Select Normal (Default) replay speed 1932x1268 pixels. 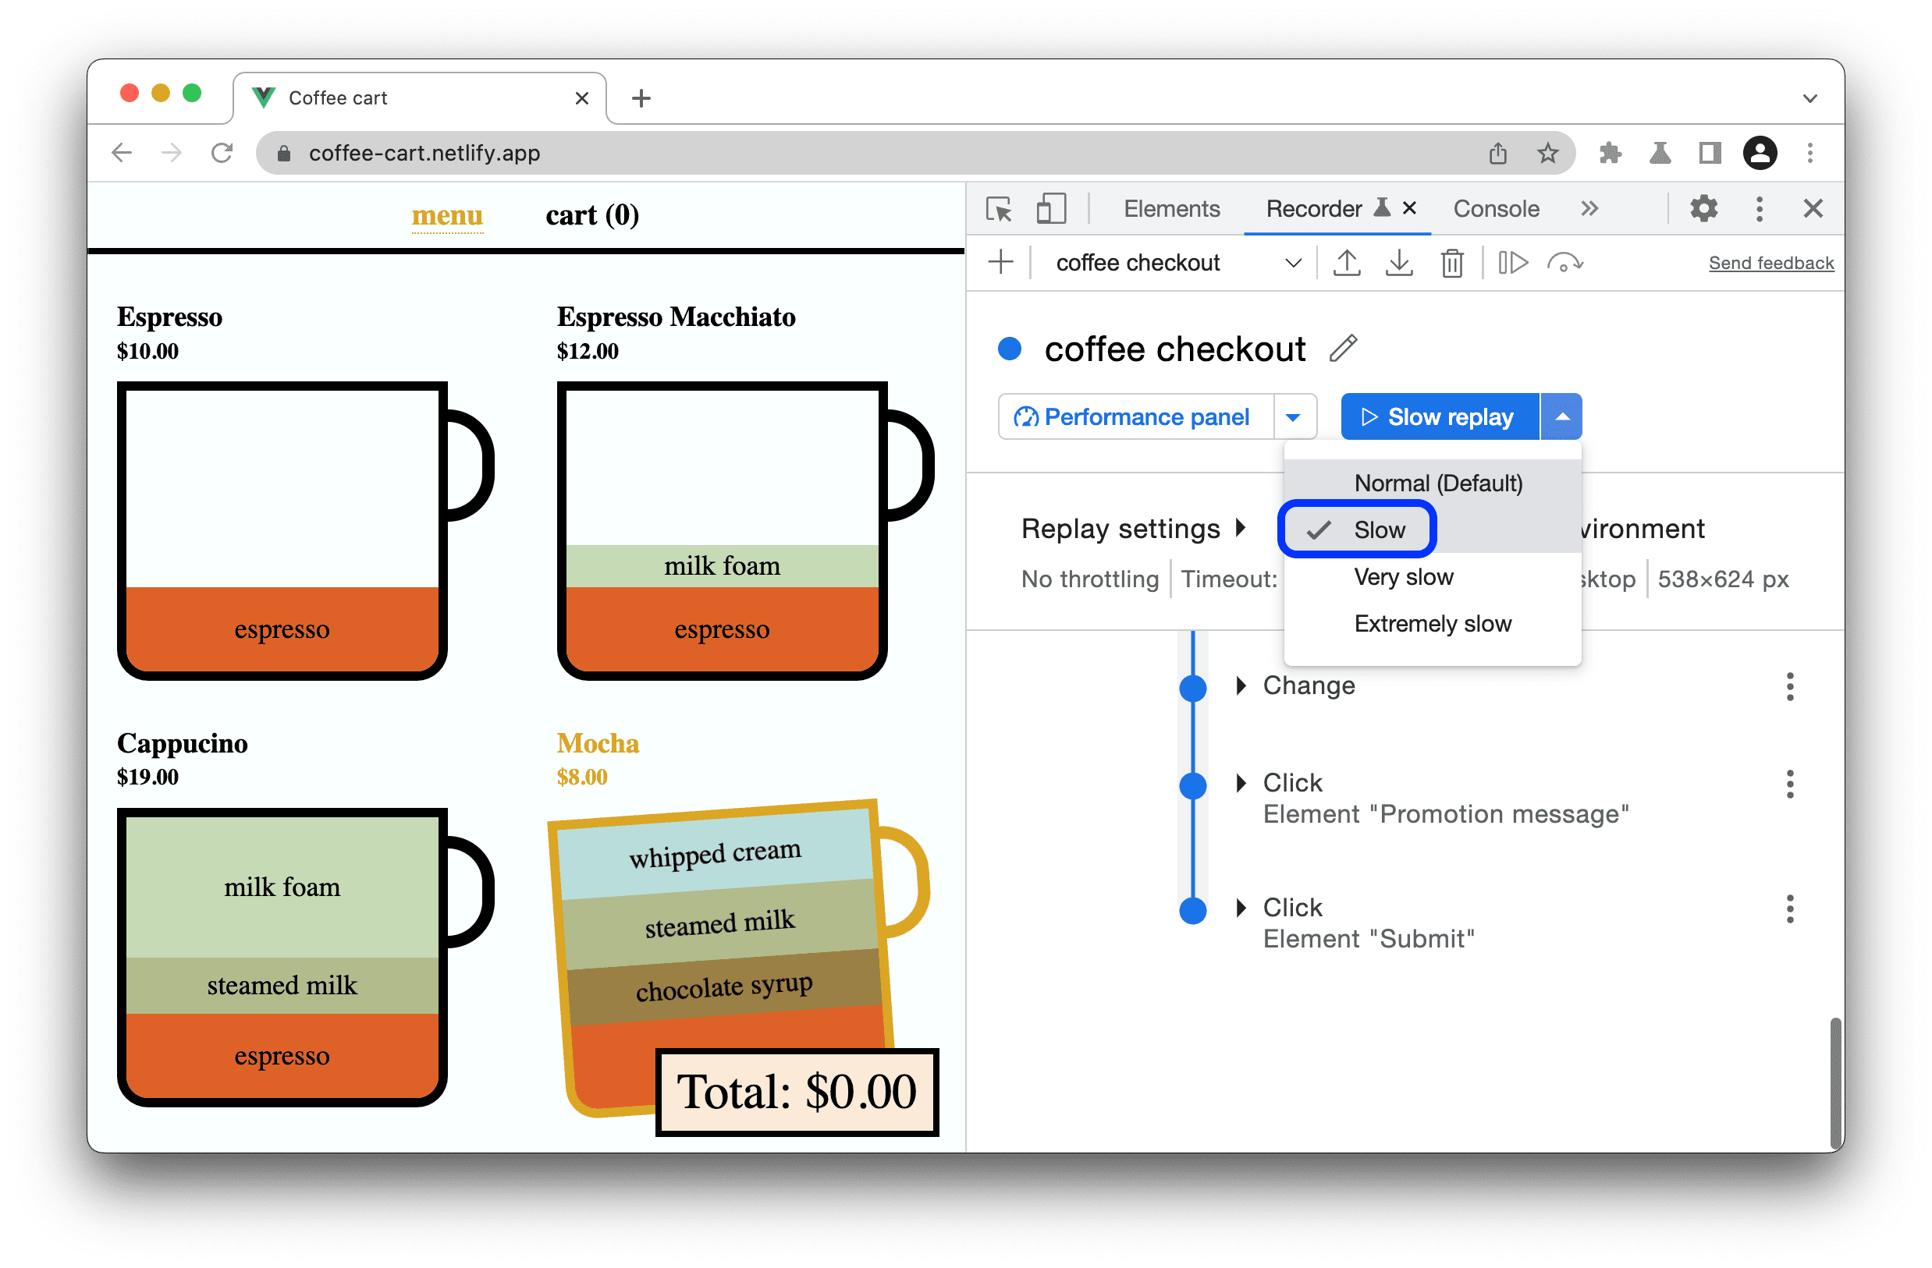tap(1433, 481)
